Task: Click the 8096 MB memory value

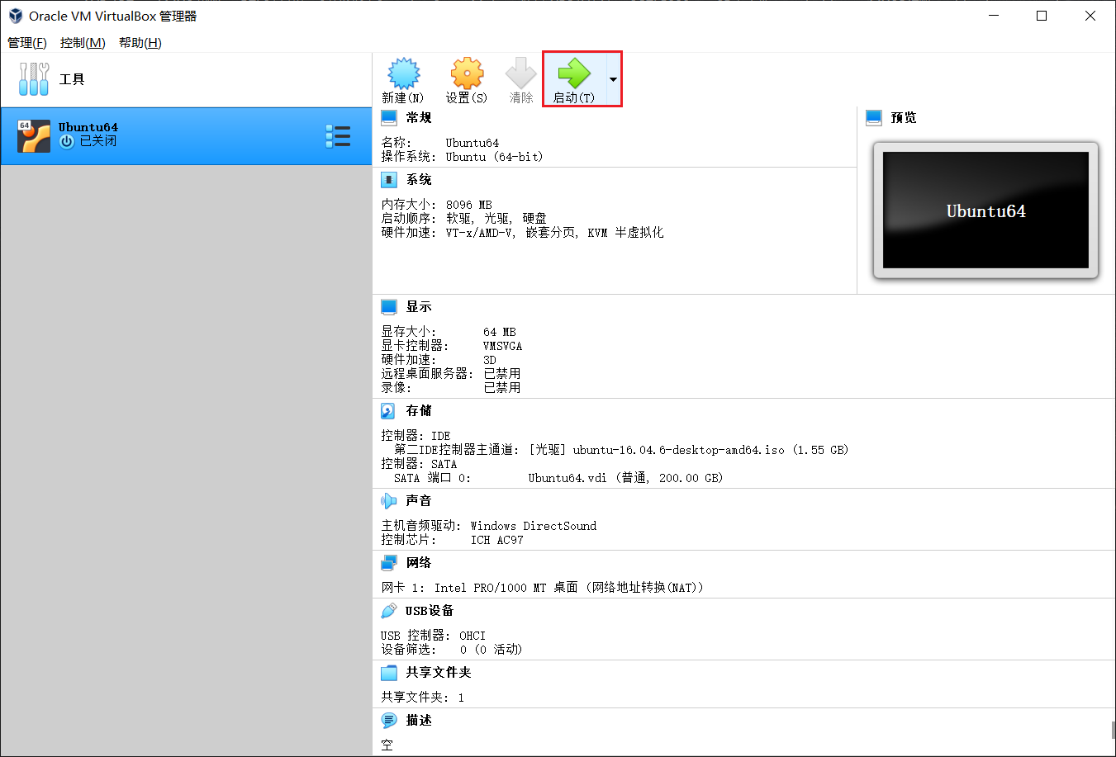Action: tap(468, 205)
